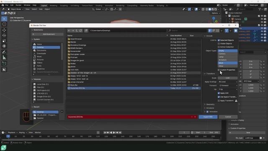Open the Window menu
Viewport: 268px width, 151px height.
click(x=27, y=5)
